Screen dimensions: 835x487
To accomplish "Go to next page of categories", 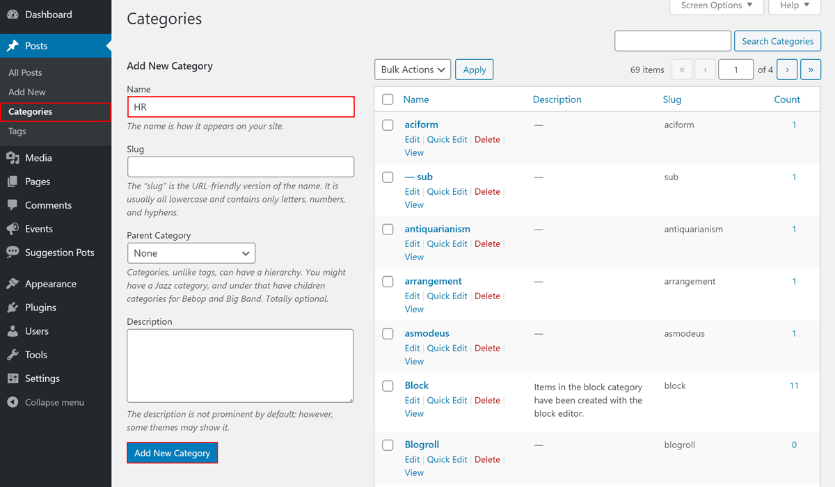I will tap(787, 70).
